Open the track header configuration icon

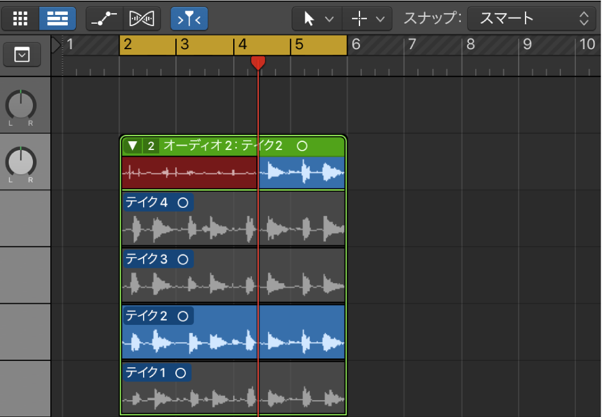(22, 54)
